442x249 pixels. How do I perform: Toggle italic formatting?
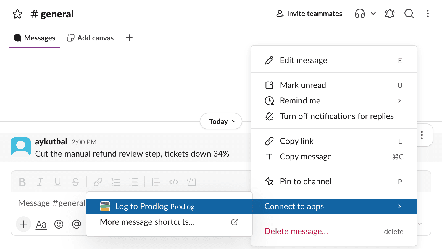tap(40, 182)
